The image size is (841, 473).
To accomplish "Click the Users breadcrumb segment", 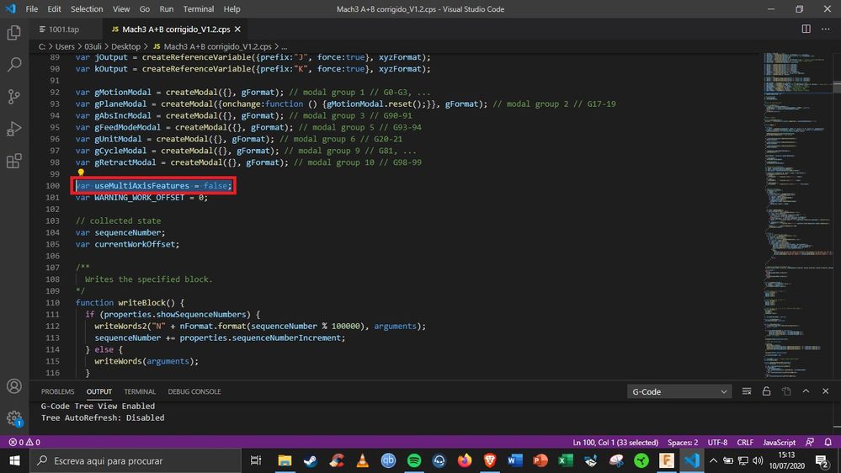I will point(65,46).
